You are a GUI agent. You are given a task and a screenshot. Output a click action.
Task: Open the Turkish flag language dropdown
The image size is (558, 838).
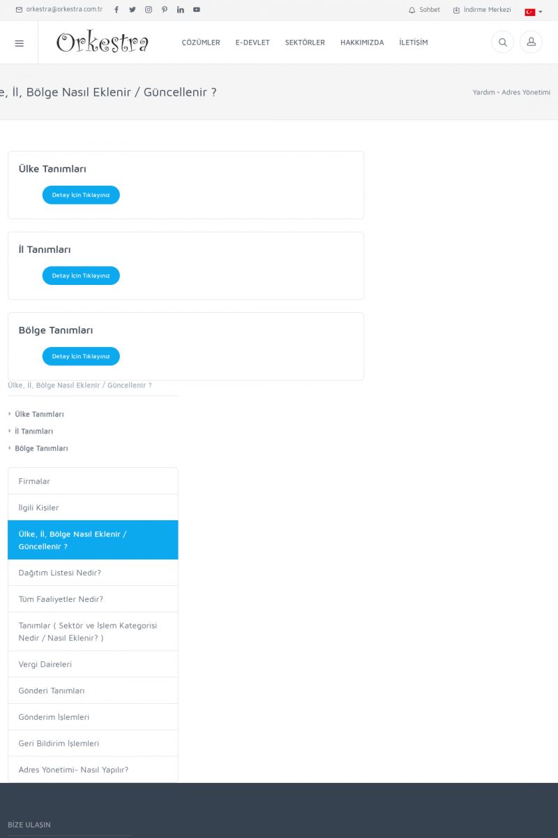[533, 12]
